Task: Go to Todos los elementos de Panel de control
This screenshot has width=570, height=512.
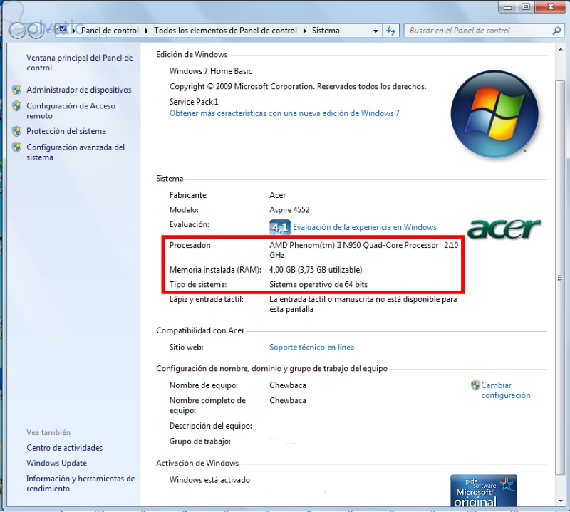Action: pos(225,31)
